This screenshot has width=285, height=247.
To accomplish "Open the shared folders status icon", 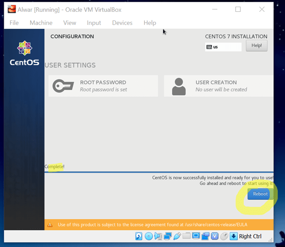I will click(x=186, y=236).
